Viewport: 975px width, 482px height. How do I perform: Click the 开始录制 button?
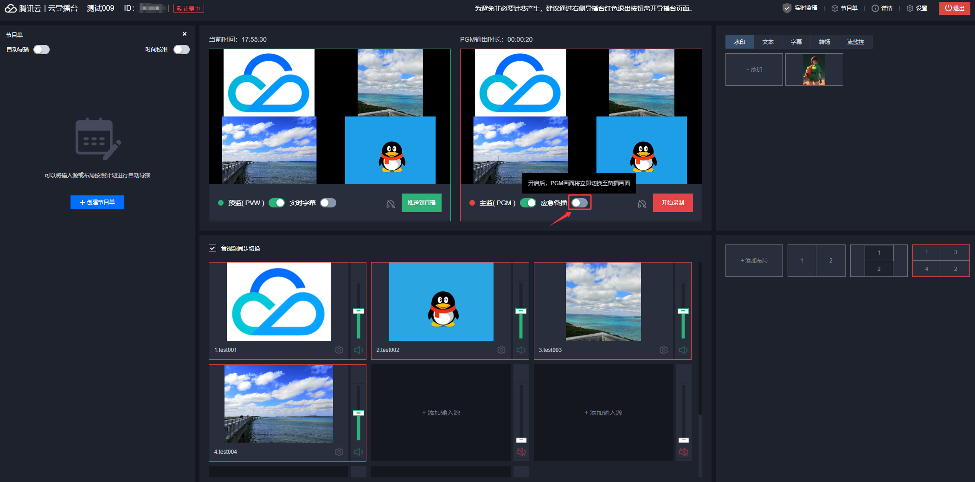[673, 203]
